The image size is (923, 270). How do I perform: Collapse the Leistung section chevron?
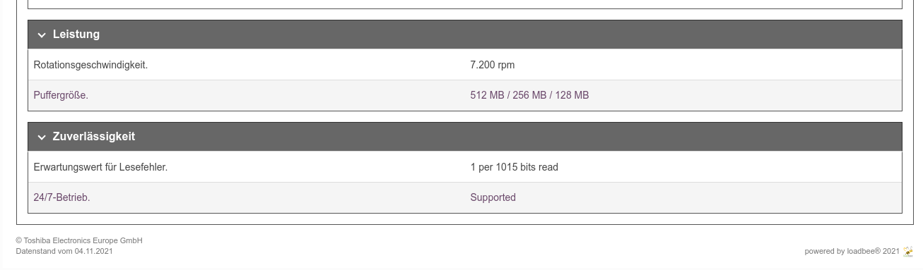42,35
